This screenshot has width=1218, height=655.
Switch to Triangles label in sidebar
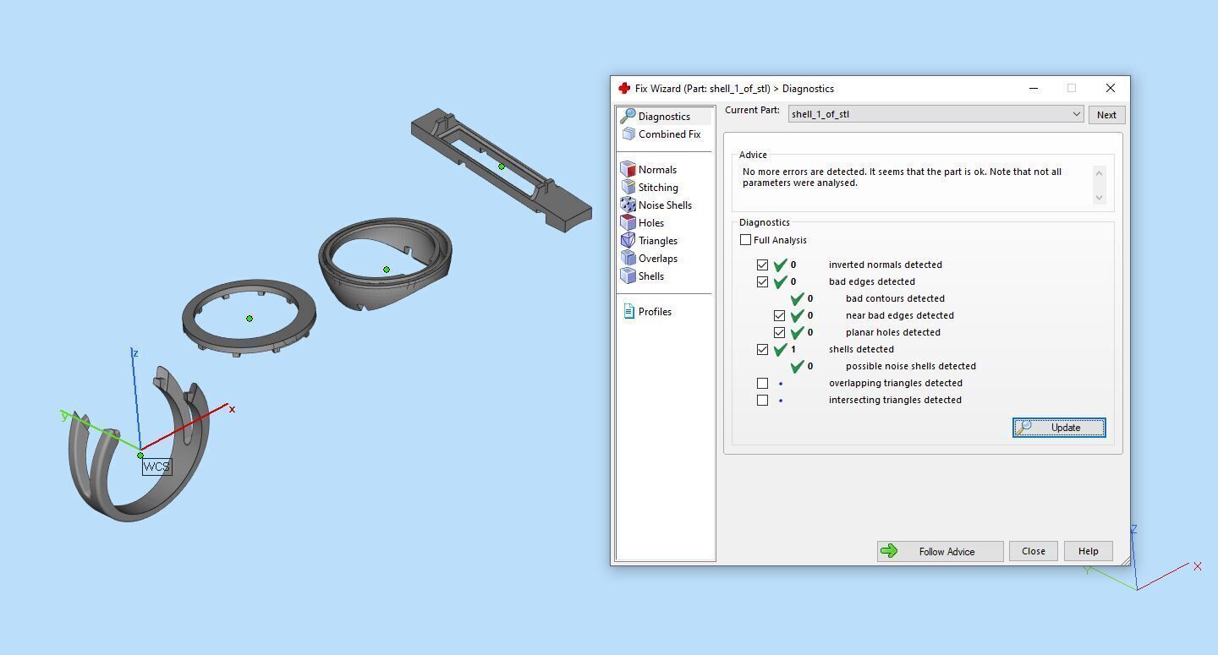pos(658,241)
